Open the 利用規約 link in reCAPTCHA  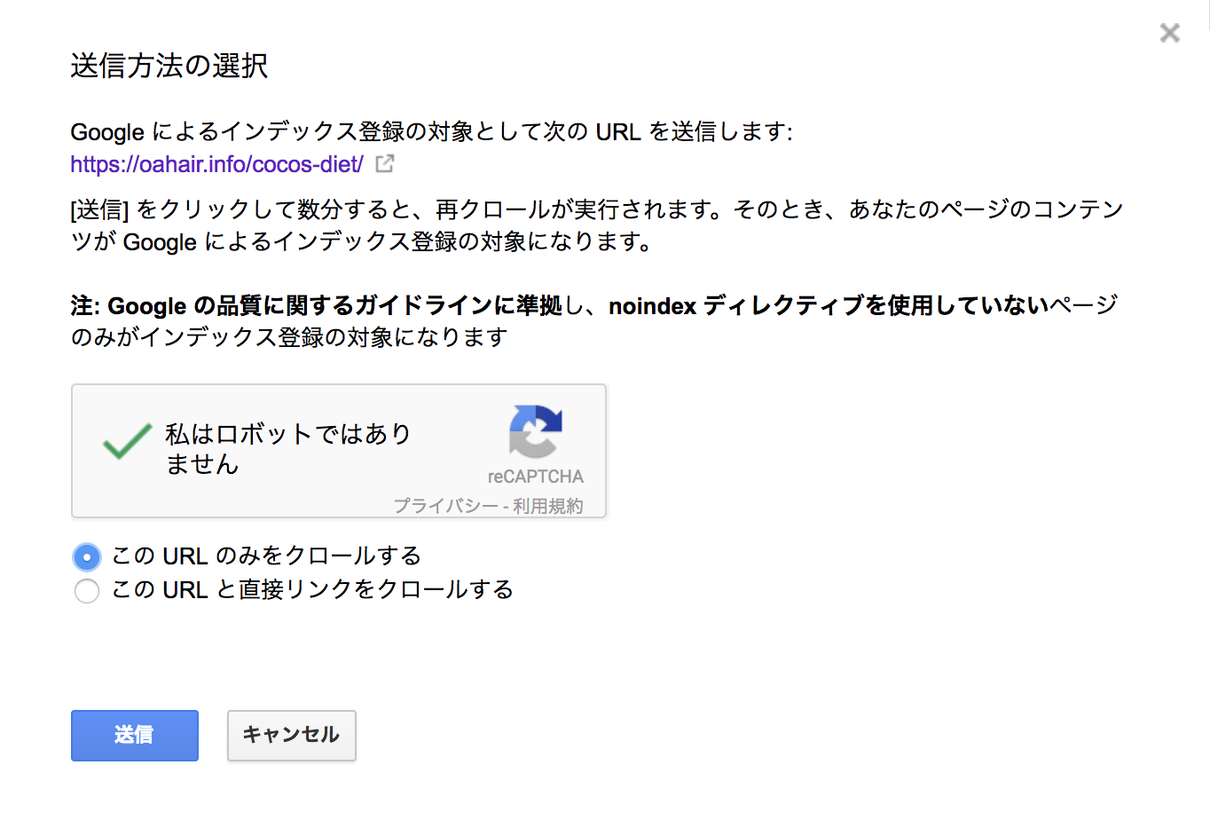pos(547,506)
